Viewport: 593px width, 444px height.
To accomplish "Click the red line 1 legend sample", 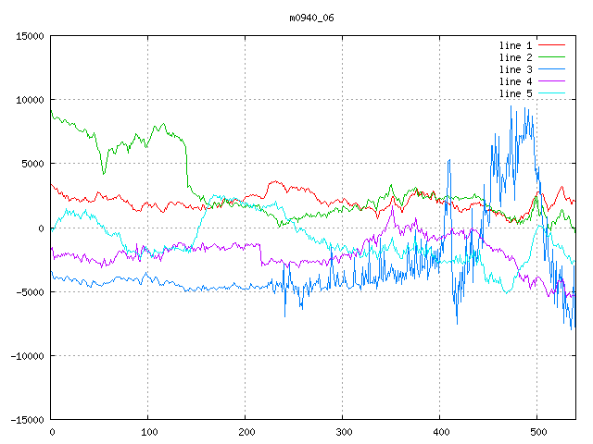I will pyautogui.click(x=551, y=45).
